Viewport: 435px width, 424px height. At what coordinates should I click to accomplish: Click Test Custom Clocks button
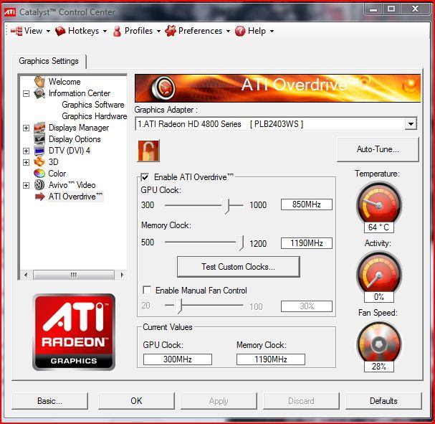click(239, 267)
